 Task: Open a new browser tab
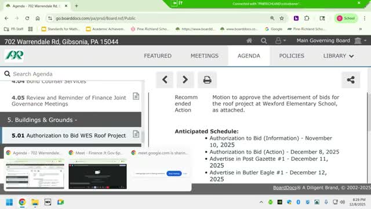77,6
